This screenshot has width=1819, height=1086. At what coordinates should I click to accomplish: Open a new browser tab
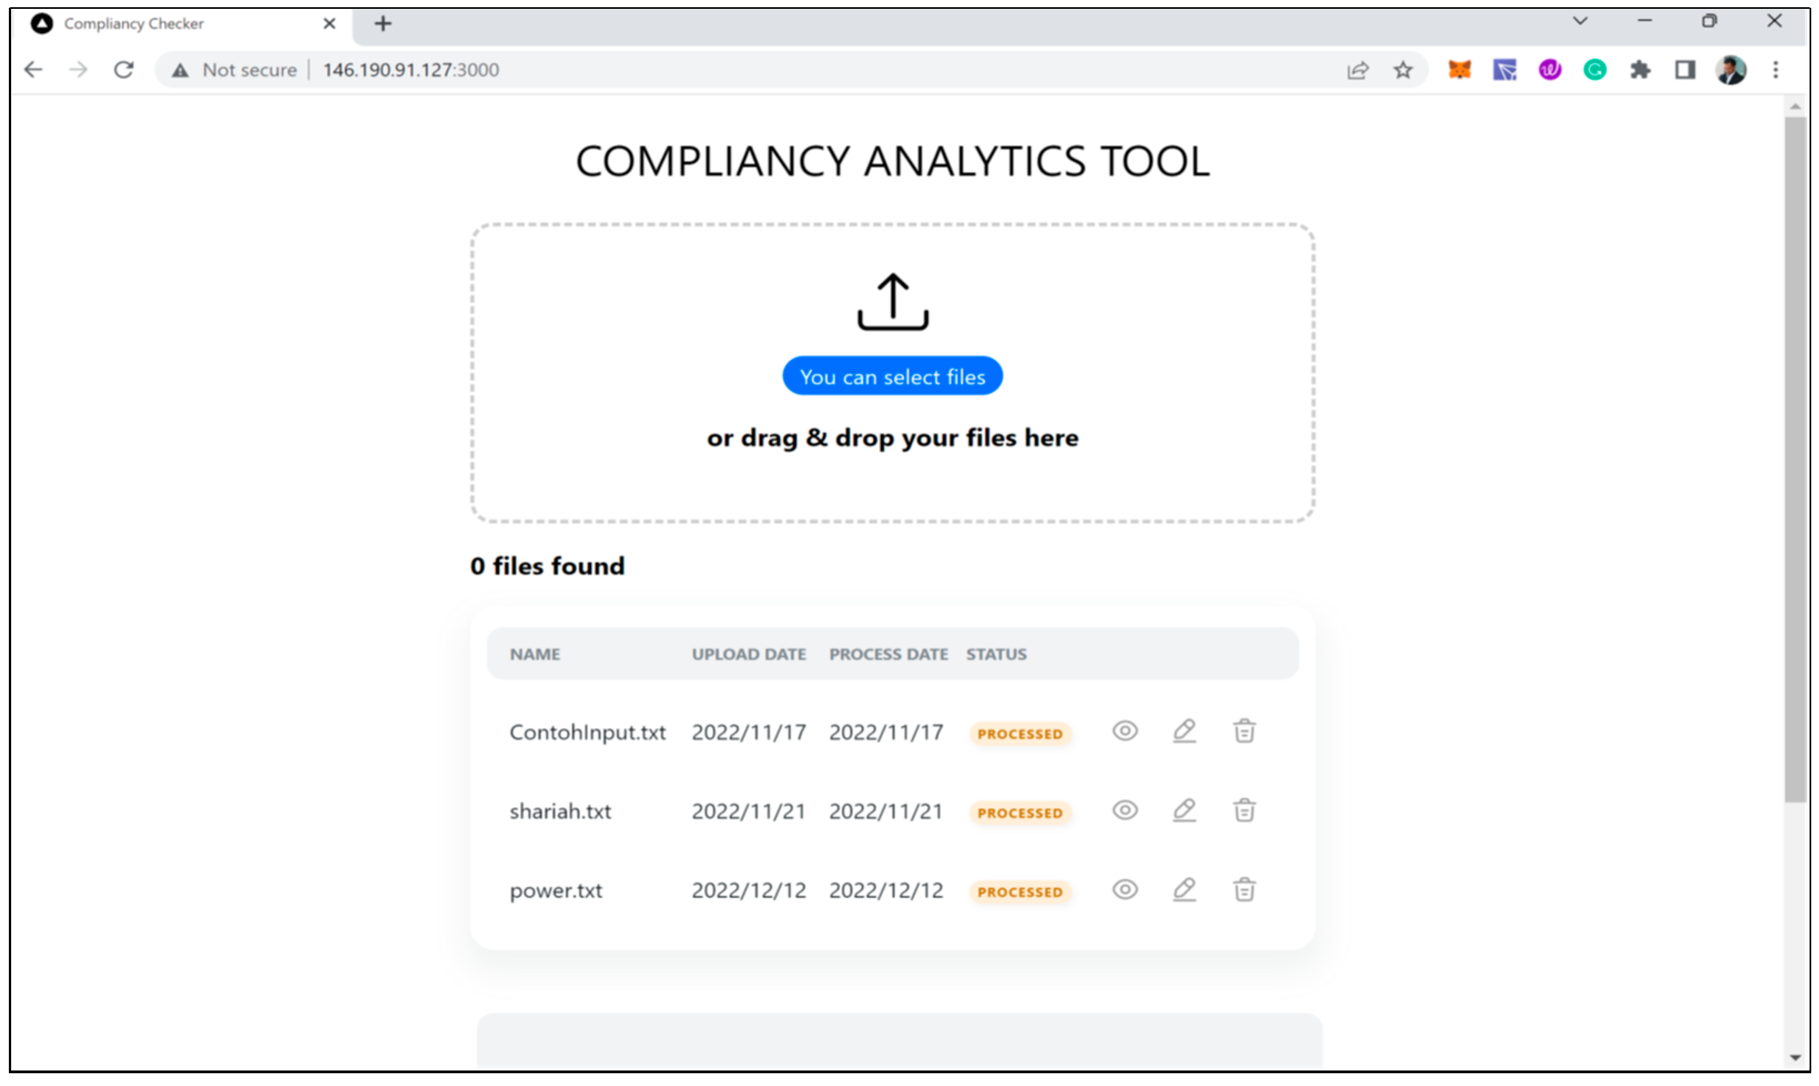pyautogui.click(x=383, y=23)
